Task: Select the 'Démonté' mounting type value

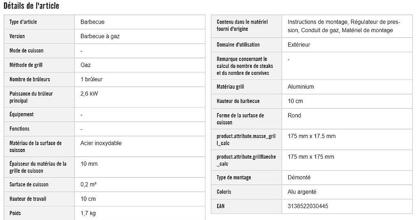Action: click(x=299, y=178)
